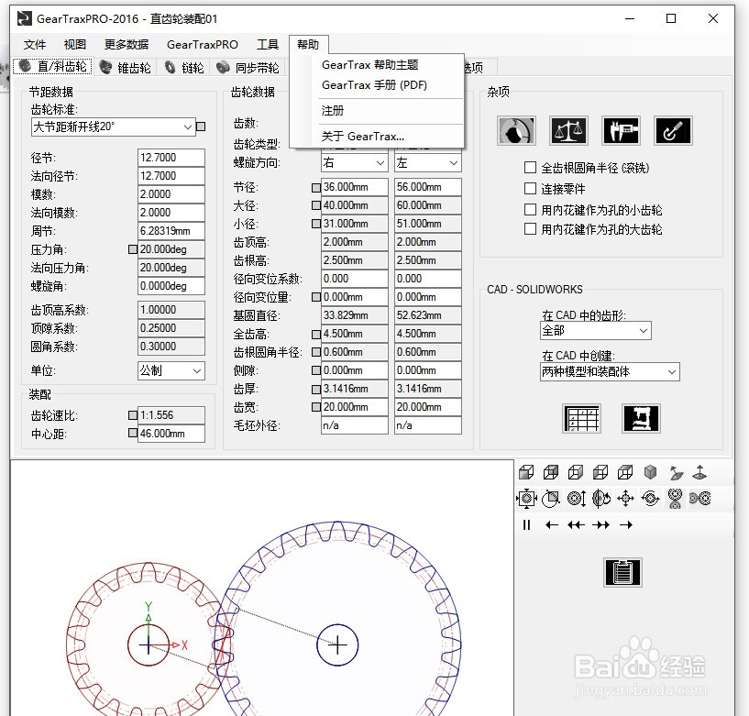Click the 周节 field 6.28319mm
Image resolution: width=749 pixels, height=716 pixels.
click(x=171, y=231)
